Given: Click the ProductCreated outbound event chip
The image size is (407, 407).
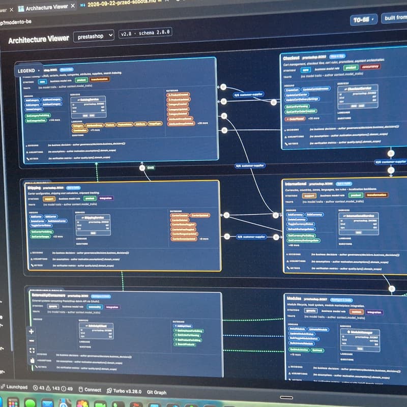Looking at the screenshot, I should coord(178,95).
